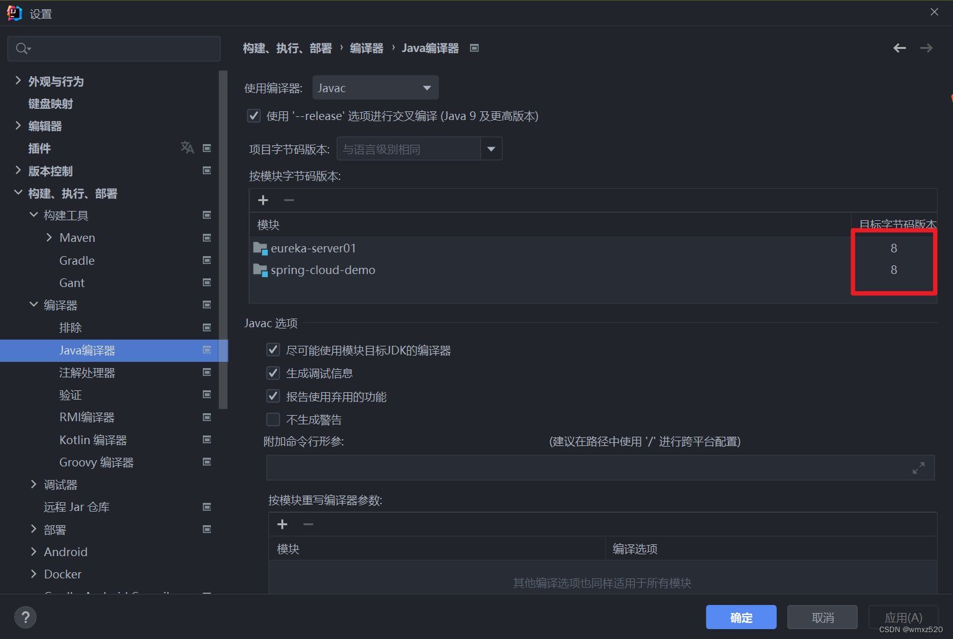This screenshot has height=639, width=953.
Task: Add compiler parameter override with plus icon
Action: pos(283,524)
